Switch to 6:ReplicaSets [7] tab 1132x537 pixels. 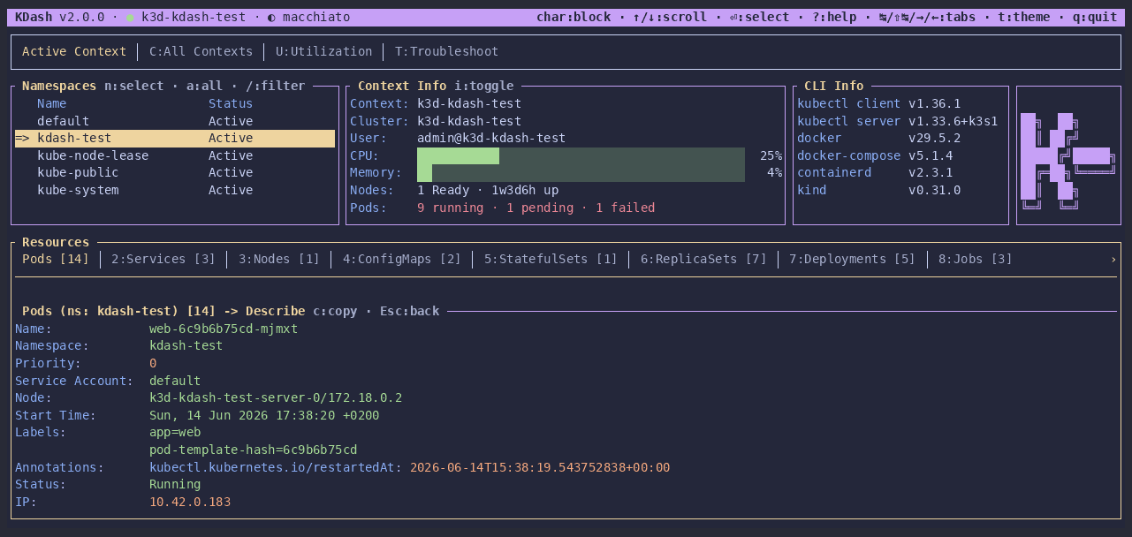tap(703, 260)
